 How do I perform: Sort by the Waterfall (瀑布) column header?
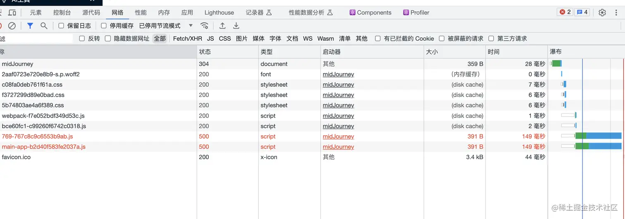pyautogui.click(x=586, y=52)
